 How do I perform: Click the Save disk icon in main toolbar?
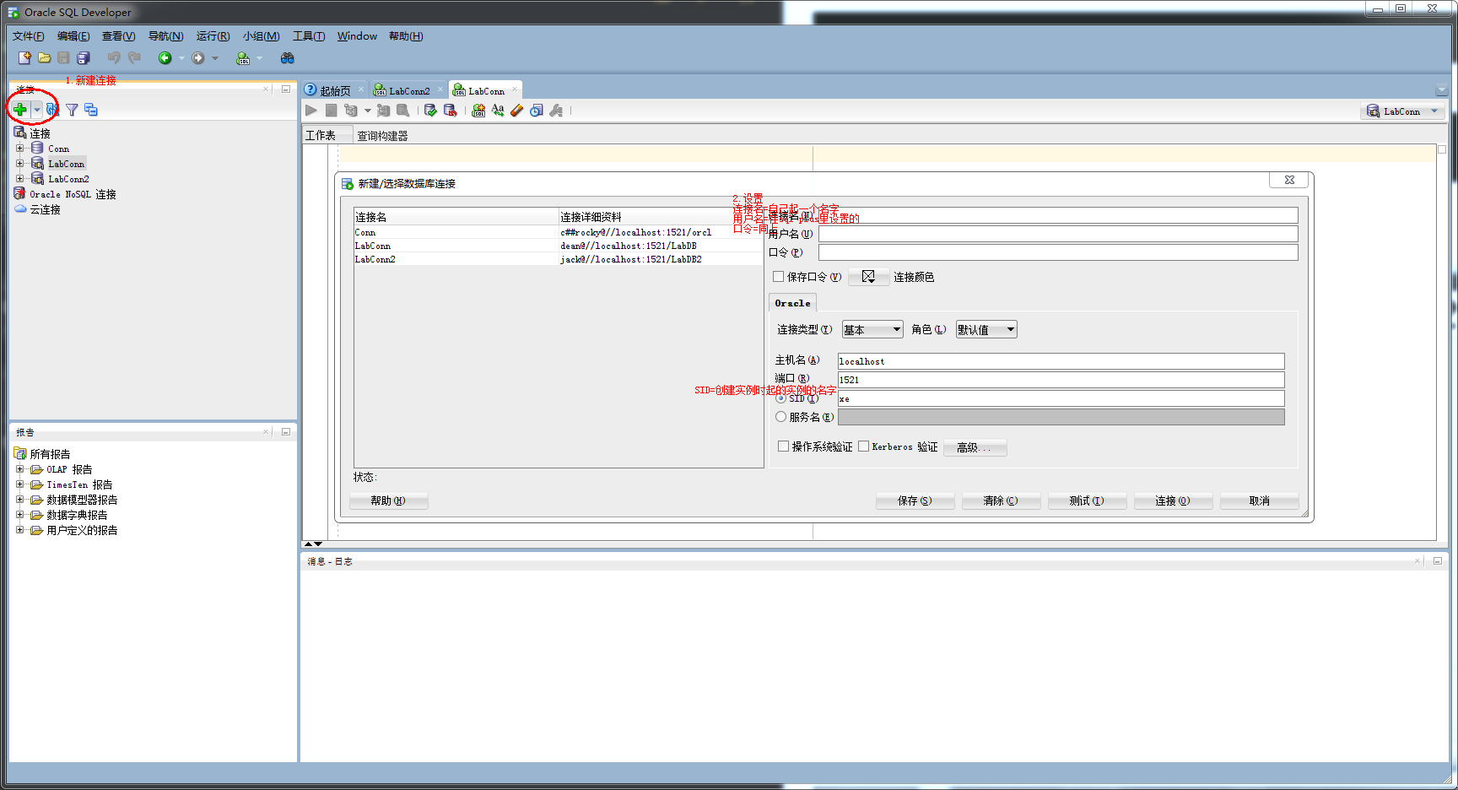(63, 58)
